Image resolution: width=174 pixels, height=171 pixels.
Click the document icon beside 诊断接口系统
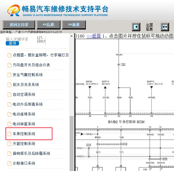point(10,163)
